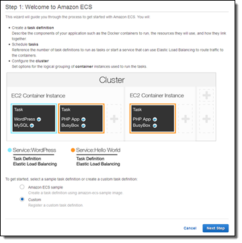242x243 pixels.
Task: Click the WordPress and MySQL task box
Action: (34, 118)
